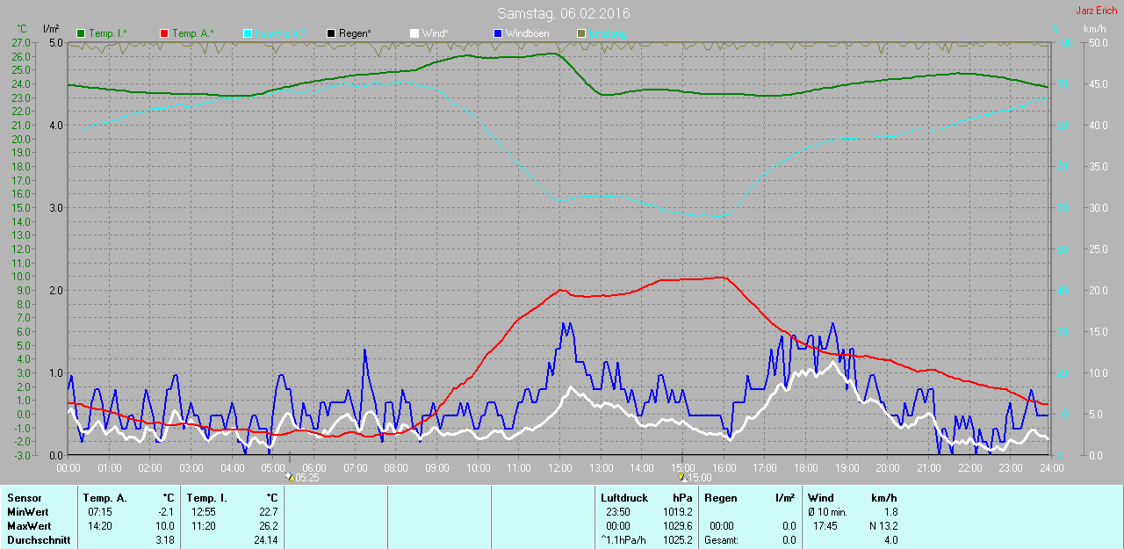The image size is (1124, 549).
Task: Open the Jarz Erich author label
Action: (x=1096, y=11)
